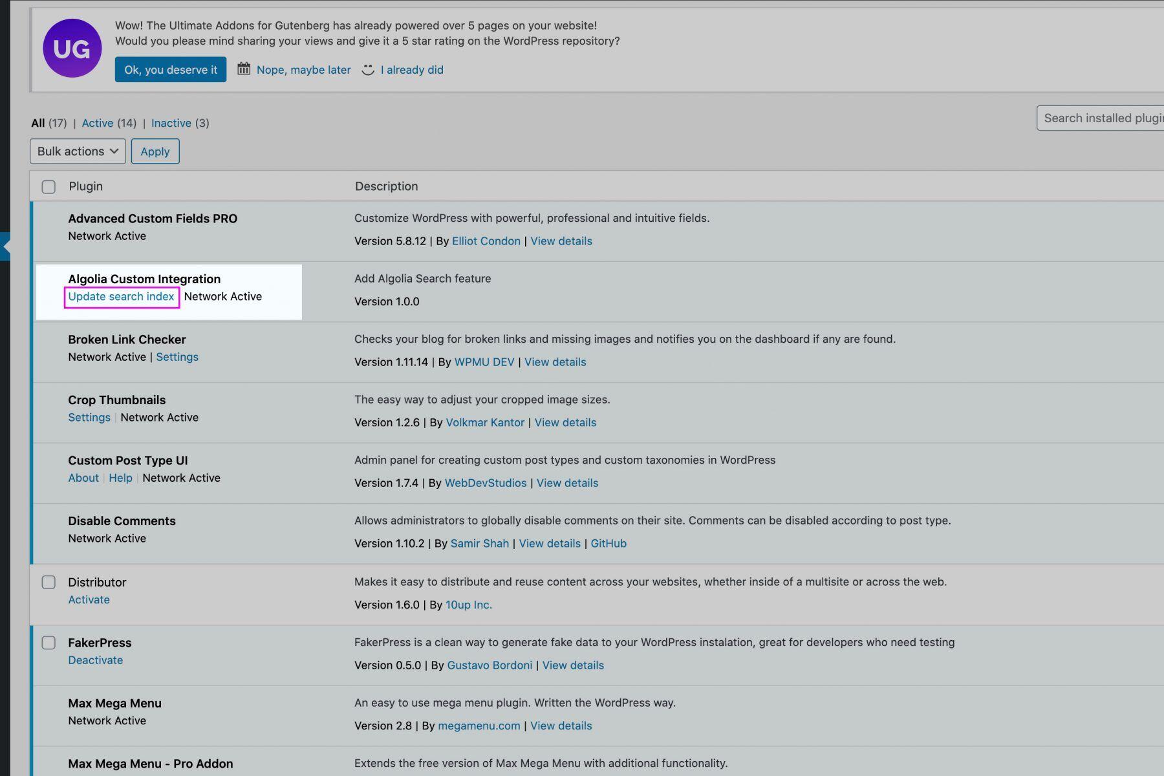Filter by Inactive plugins
The height and width of the screenshot is (776, 1164).
click(x=171, y=123)
